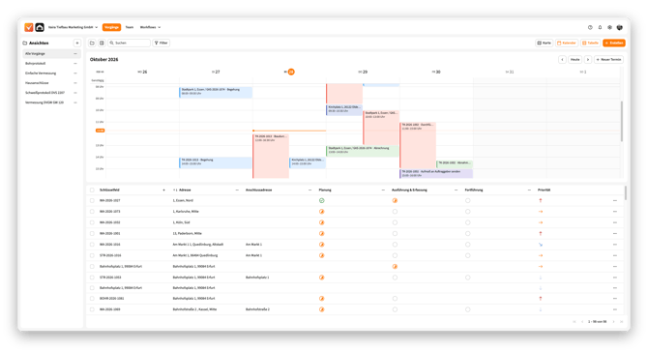Open the help icon in the header

pyautogui.click(x=590, y=27)
